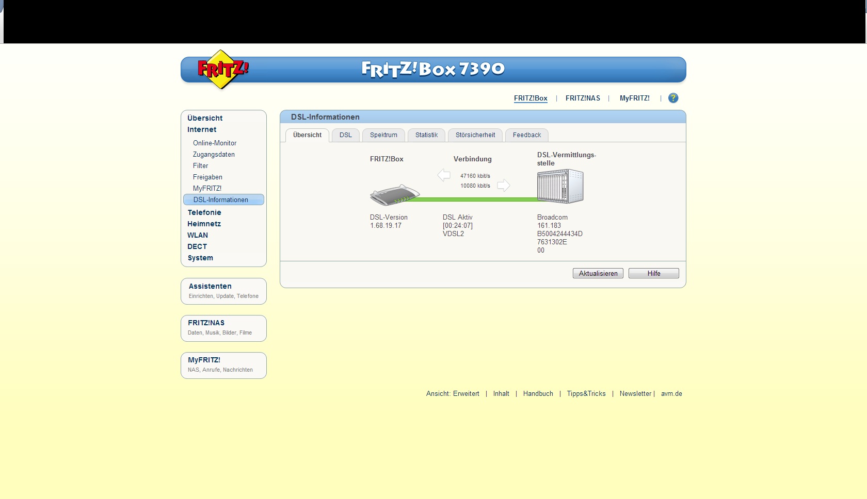Open the FRITZ!Box top navigation link

(531, 98)
